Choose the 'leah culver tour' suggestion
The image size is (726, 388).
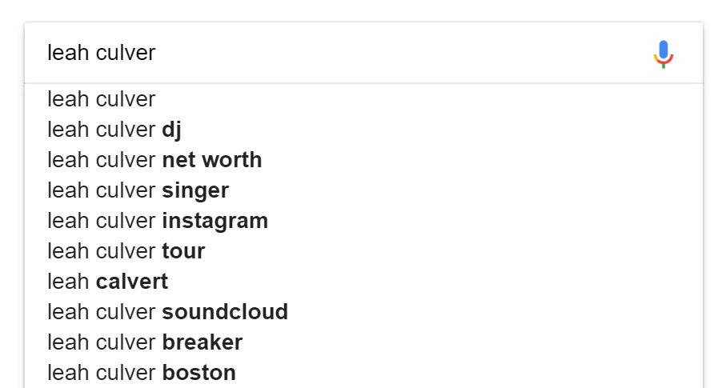click(x=126, y=251)
